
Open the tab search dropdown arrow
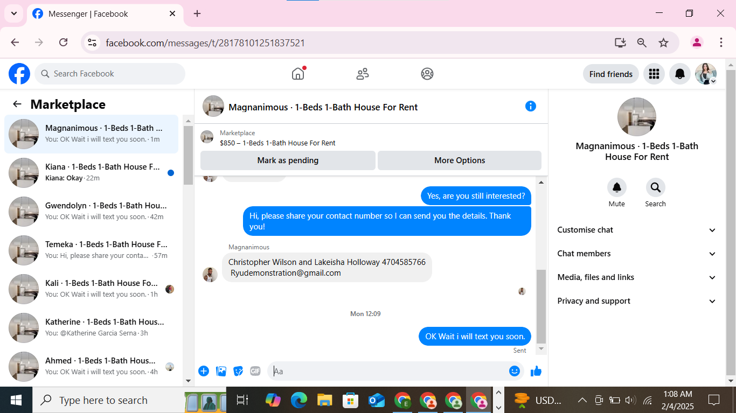coord(13,14)
